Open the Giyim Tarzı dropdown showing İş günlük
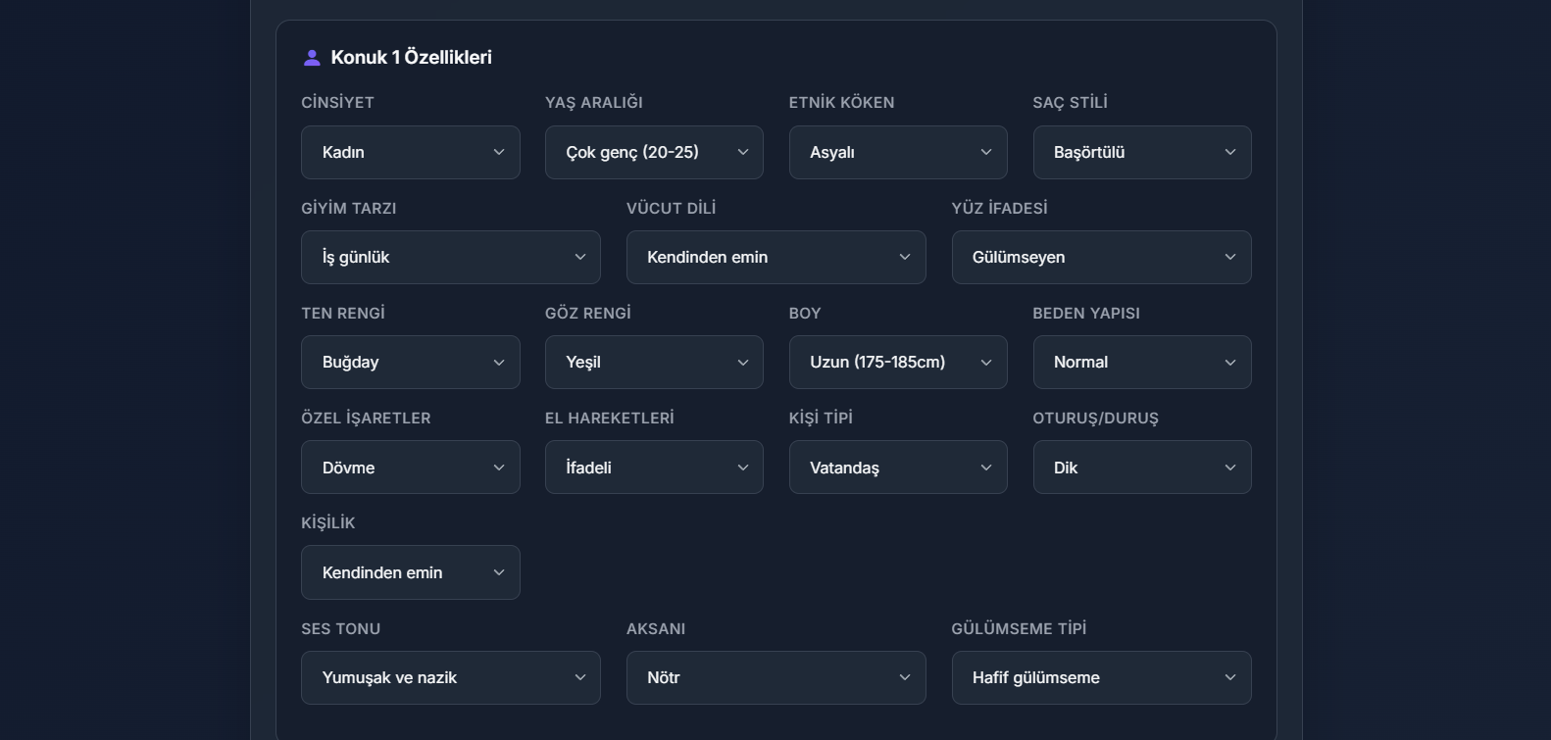The image size is (1551, 740). [451, 257]
